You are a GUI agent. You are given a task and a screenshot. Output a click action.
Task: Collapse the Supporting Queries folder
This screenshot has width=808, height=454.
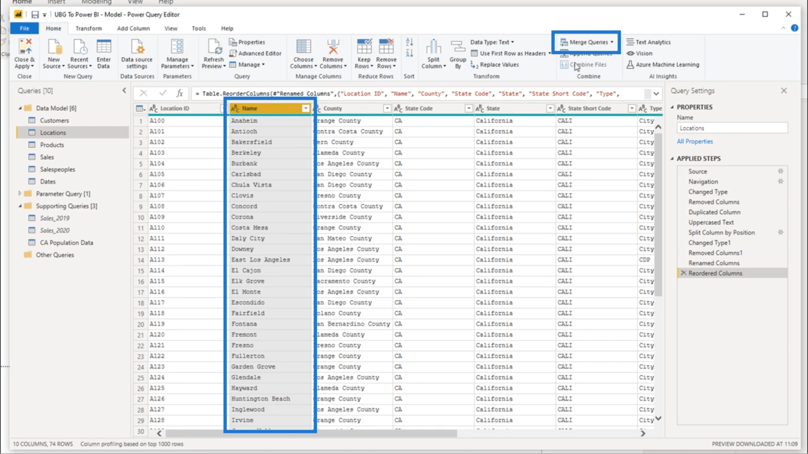20,206
